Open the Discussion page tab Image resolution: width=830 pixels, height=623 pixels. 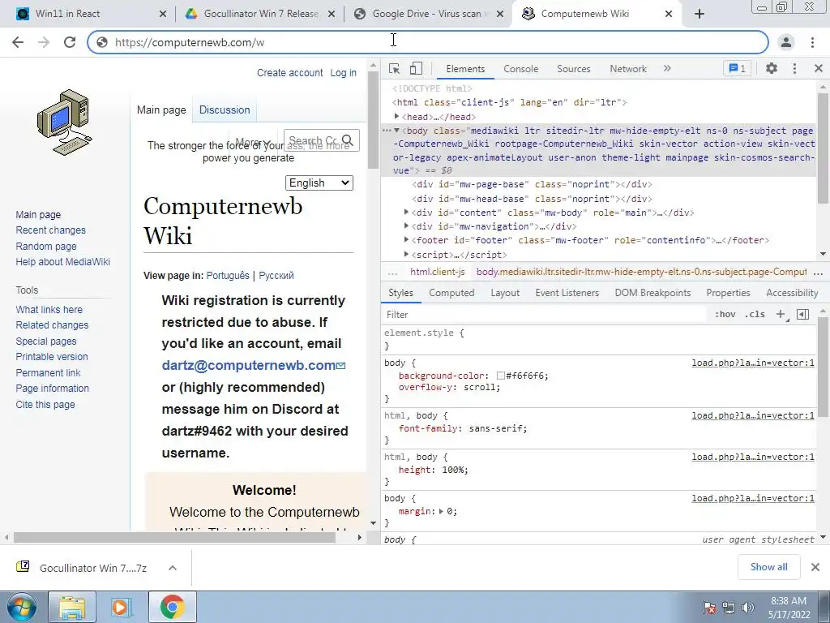click(x=225, y=110)
